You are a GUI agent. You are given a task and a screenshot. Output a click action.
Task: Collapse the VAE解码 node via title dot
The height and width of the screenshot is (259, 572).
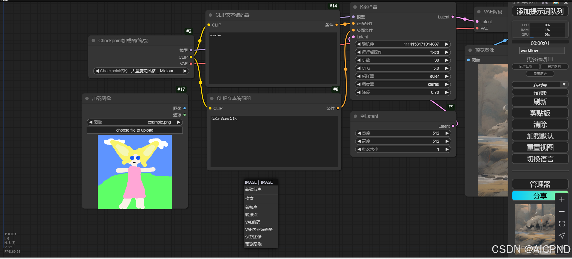(479, 12)
